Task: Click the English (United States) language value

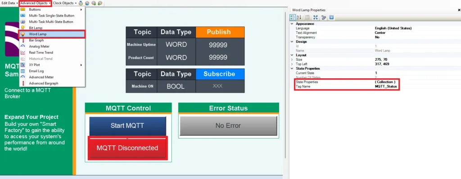Action: click(393, 28)
